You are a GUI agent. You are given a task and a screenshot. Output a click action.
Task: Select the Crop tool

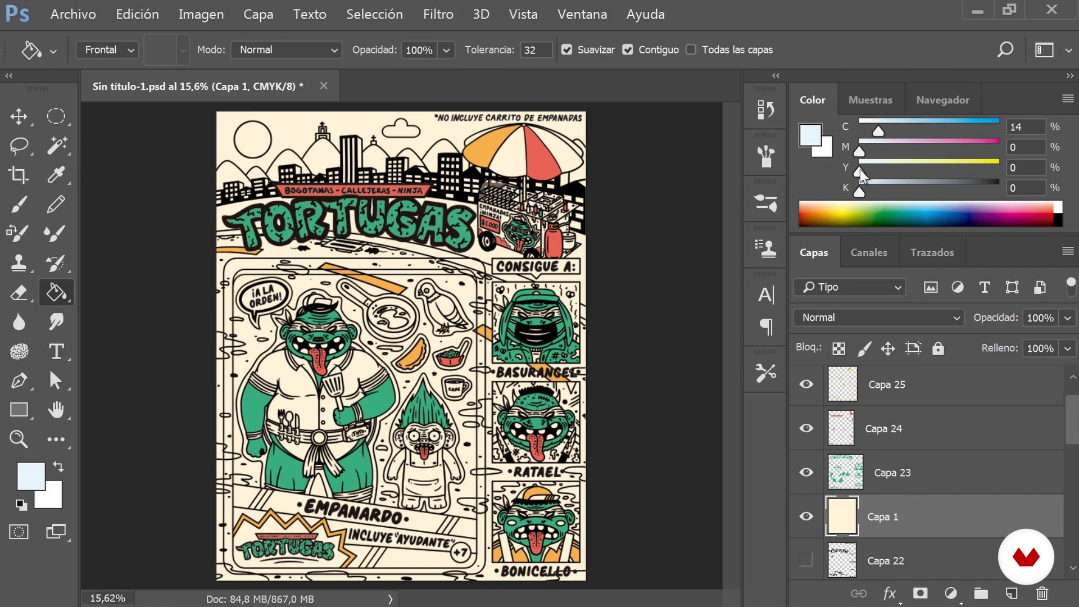point(19,175)
